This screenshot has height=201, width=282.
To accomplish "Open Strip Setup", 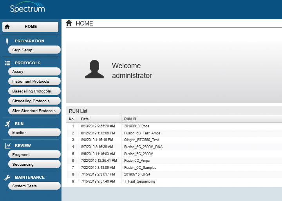I will coord(34,50).
